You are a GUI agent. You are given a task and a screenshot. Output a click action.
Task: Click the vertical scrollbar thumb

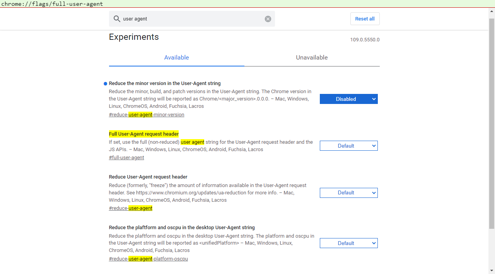coord(492,123)
